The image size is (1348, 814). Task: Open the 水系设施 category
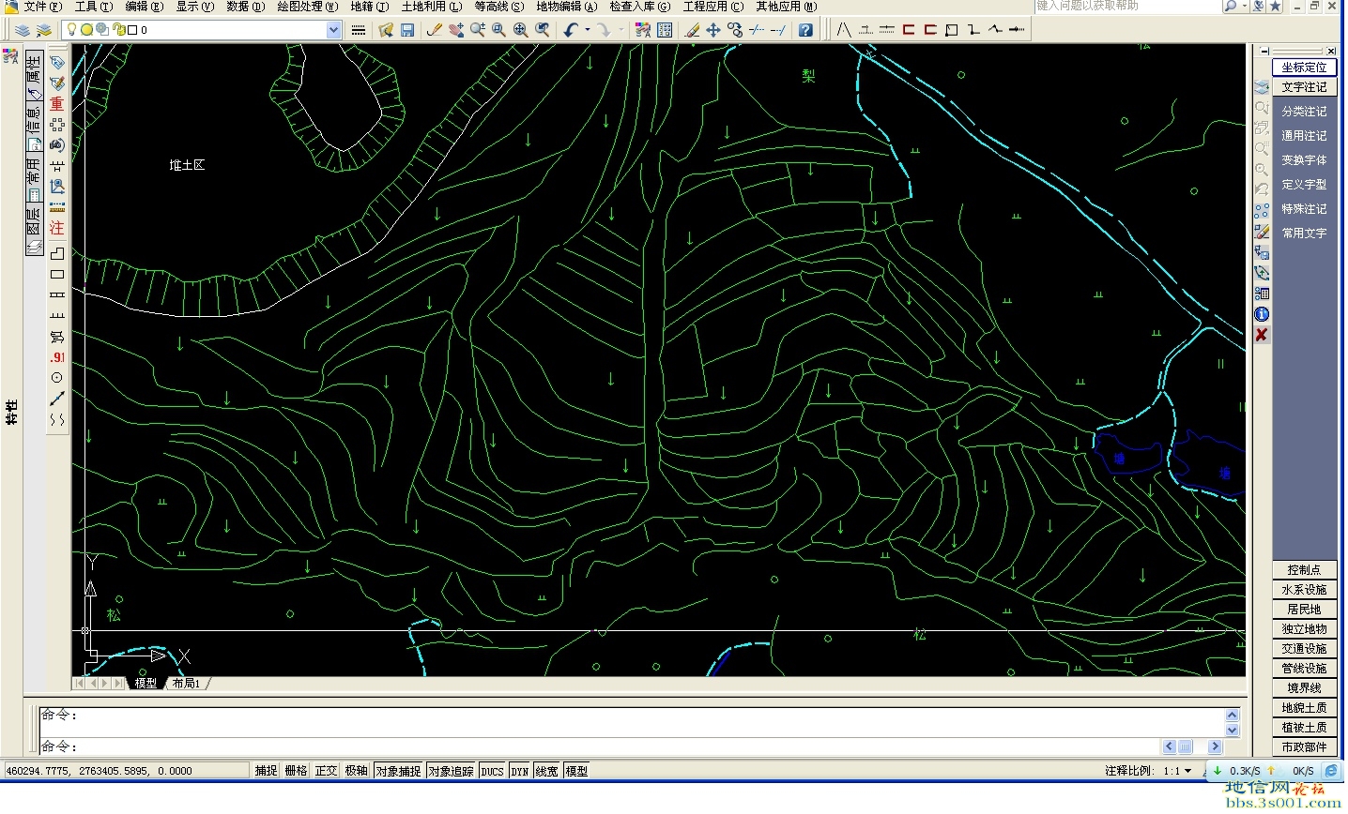pos(1304,590)
